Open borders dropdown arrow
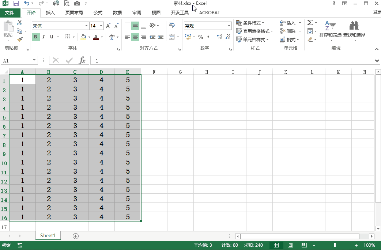The height and width of the screenshot is (250, 381). click(x=73, y=37)
